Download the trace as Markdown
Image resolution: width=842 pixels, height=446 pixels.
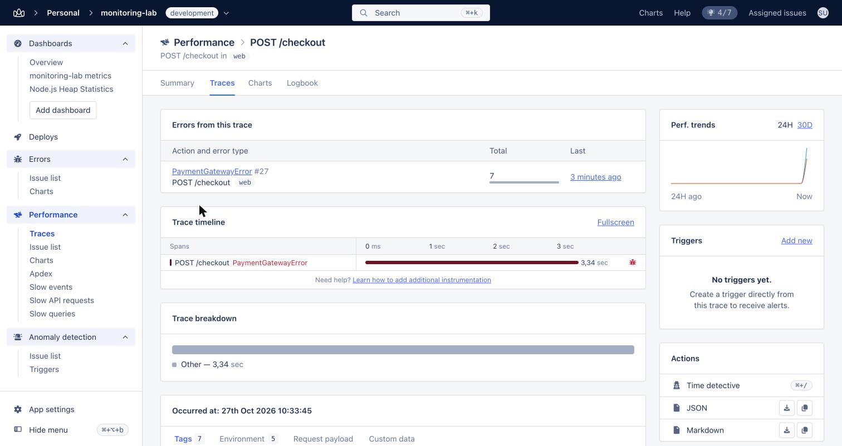[787, 430]
